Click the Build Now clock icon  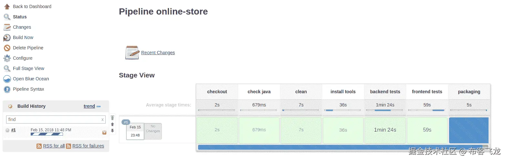pos(7,37)
